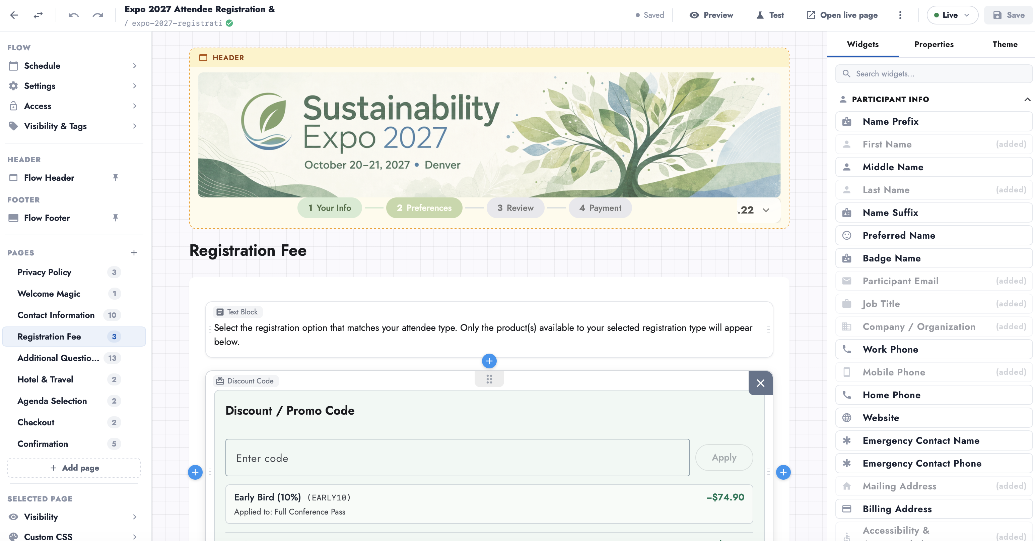This screenshot has width=1035, height=541.
Task: Select the Preferences step
Action: click(424, 208)
